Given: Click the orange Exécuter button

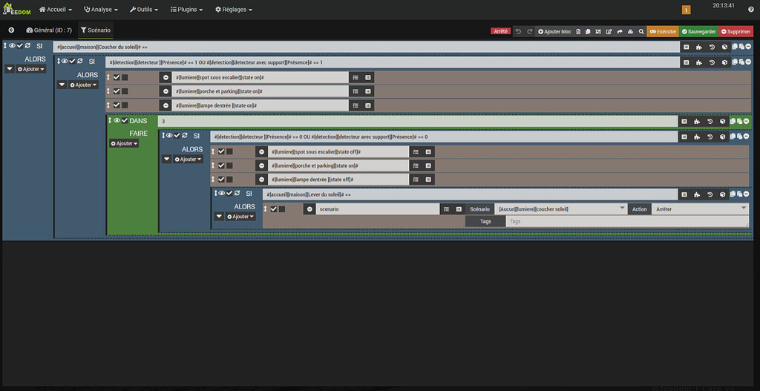Looking at the screenshot, I should click(662, 32).
